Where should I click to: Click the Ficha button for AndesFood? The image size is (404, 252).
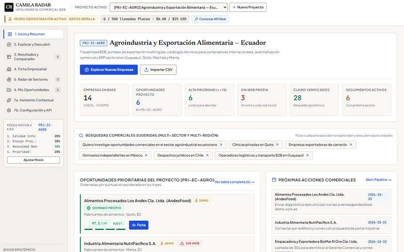[138, 225]
